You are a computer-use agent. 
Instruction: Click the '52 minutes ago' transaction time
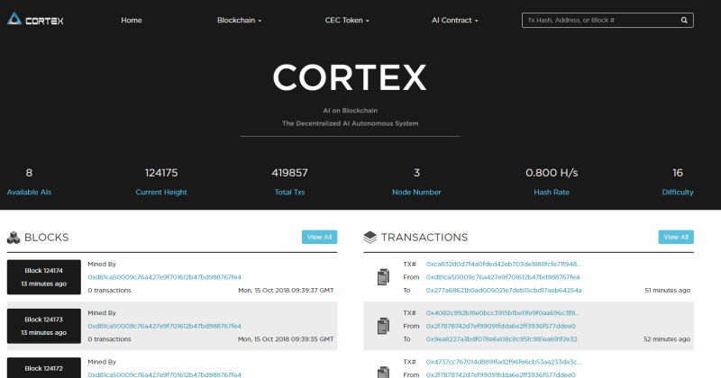click(667, 339)
